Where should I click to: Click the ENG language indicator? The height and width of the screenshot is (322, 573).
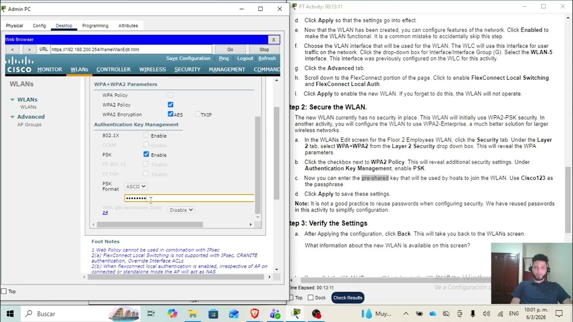(x=514, y=314)
